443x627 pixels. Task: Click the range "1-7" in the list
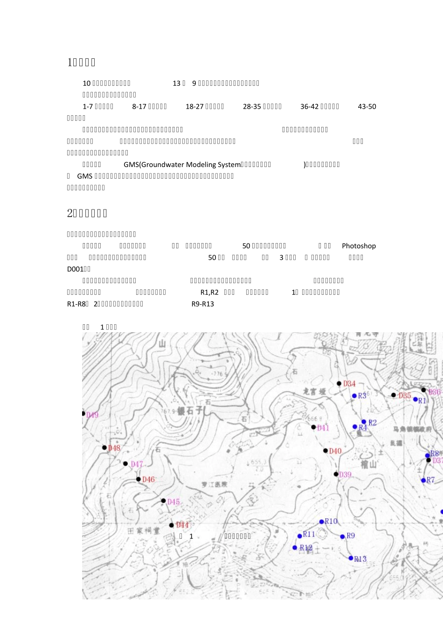(88, 106)
